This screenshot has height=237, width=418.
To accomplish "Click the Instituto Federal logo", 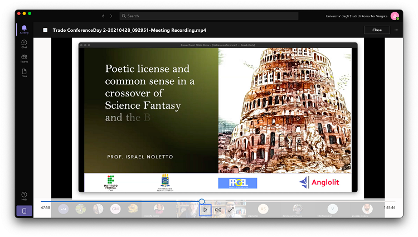I will [111, 183].
